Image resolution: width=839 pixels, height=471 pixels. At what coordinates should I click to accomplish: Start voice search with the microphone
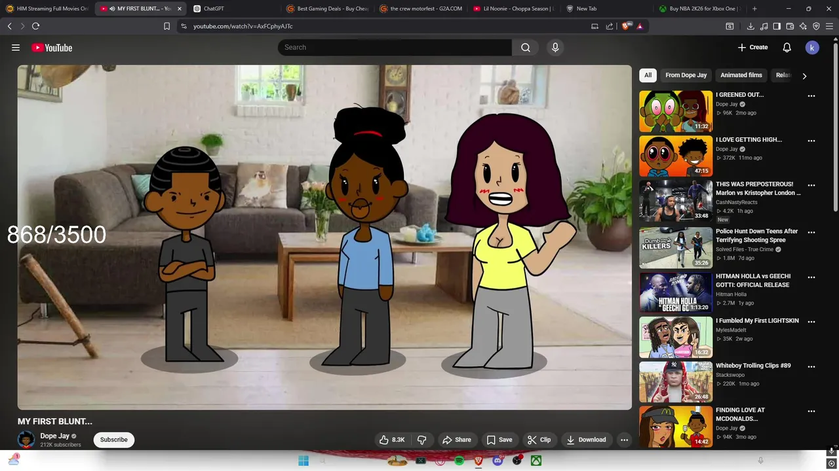[555, 47]
